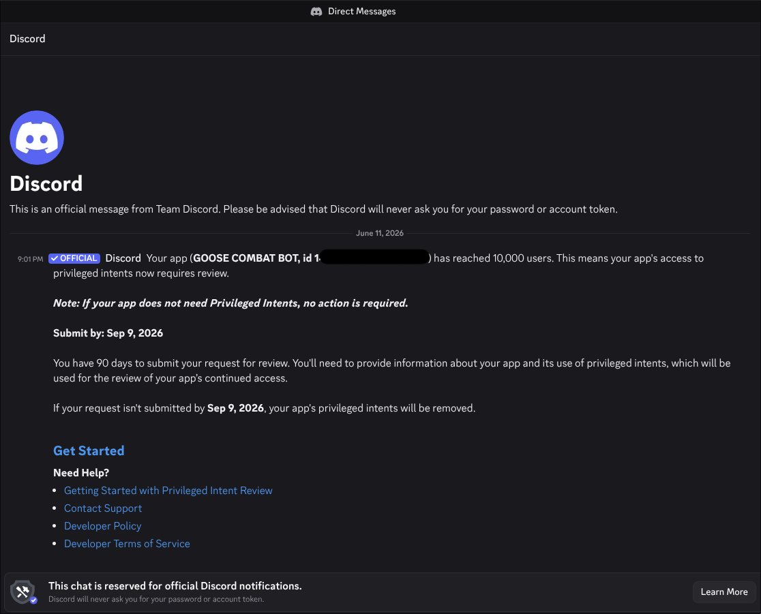Click the Direct Messages title text
761x614 pixels.
point(361,11)
